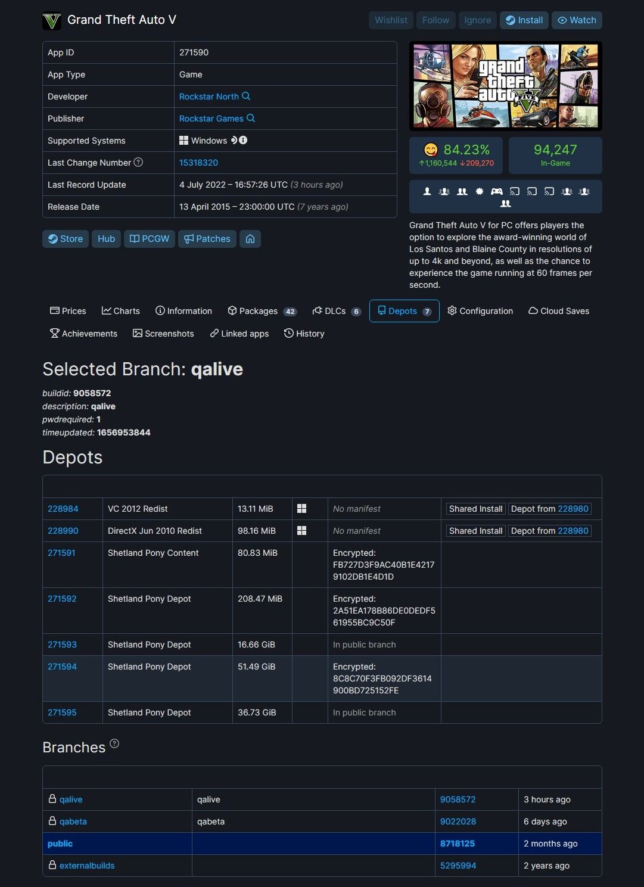
Task: Open depot 271594 link
Action: 62,667
